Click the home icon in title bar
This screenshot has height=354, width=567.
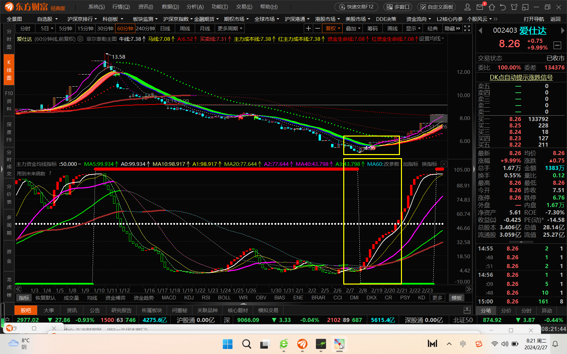click(491, 7)
